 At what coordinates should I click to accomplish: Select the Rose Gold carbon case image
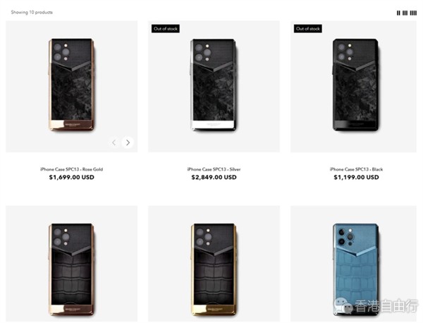pos(71,85)
